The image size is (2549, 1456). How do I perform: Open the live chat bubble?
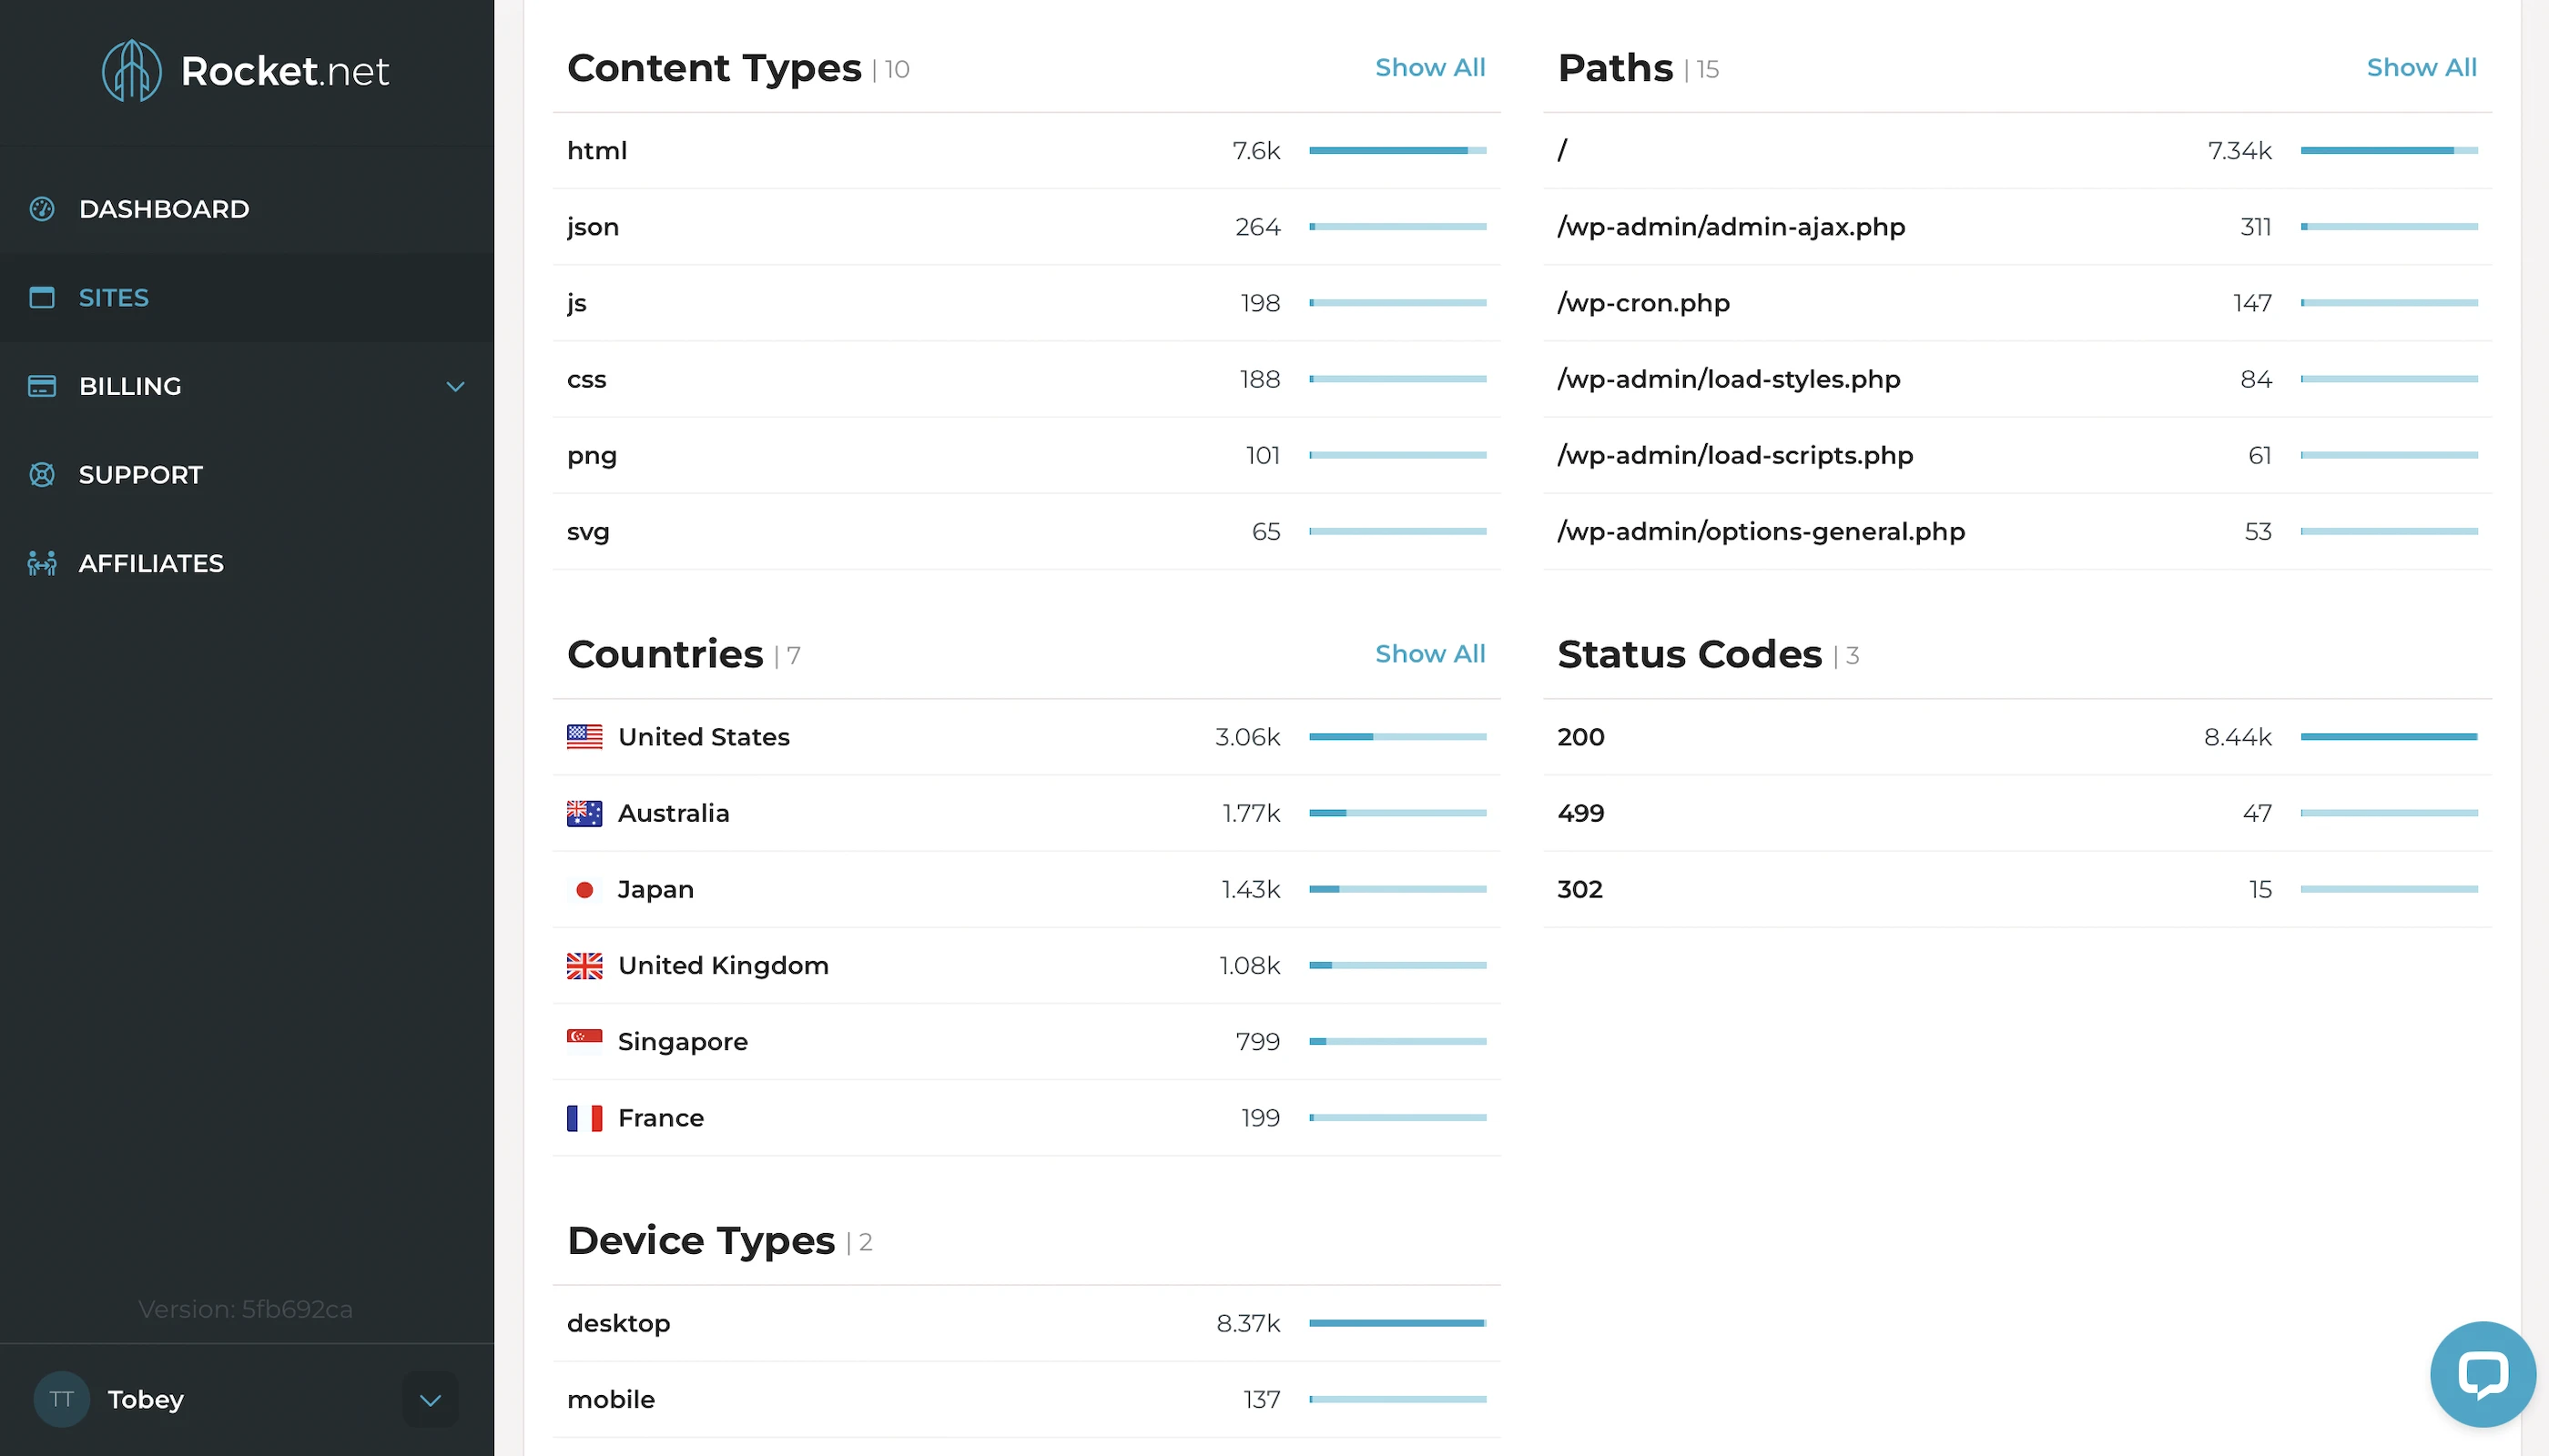coord(2482,1374)
